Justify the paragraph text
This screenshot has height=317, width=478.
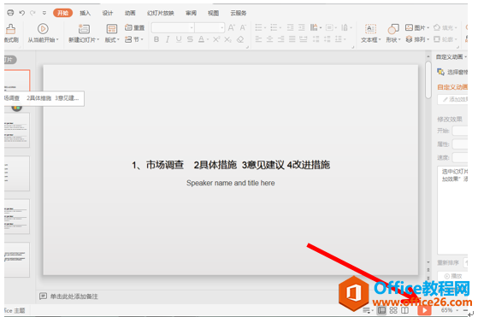[x=292, y=39]
